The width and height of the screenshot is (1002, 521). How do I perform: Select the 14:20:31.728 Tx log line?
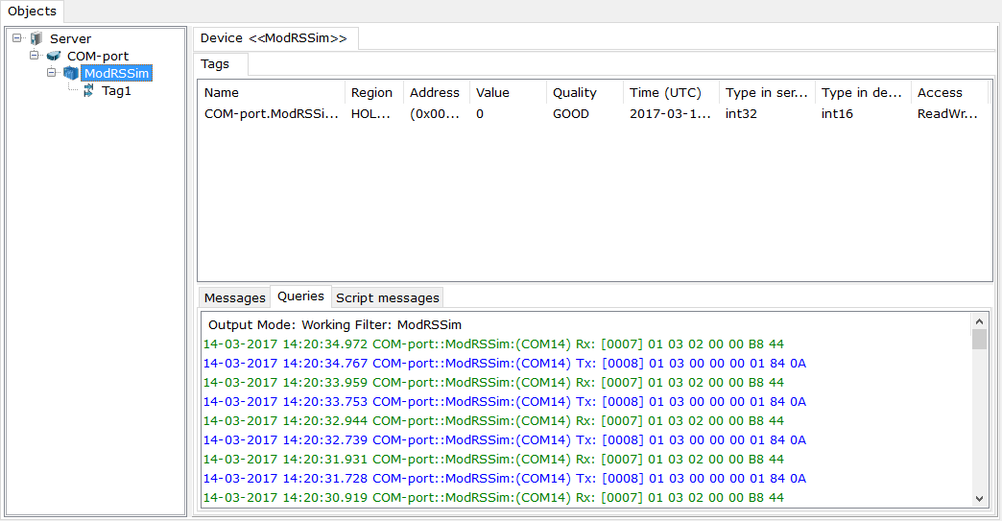coord(505,478)
